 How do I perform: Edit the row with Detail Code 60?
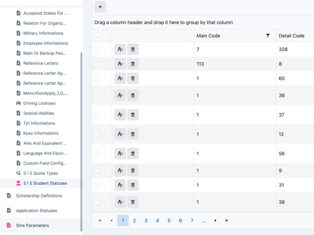120,79
